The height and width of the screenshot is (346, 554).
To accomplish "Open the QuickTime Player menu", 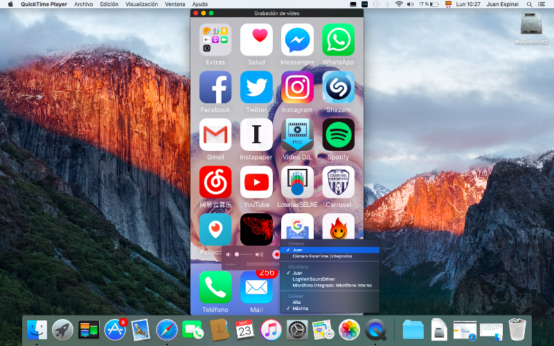I will click(44, 4).
